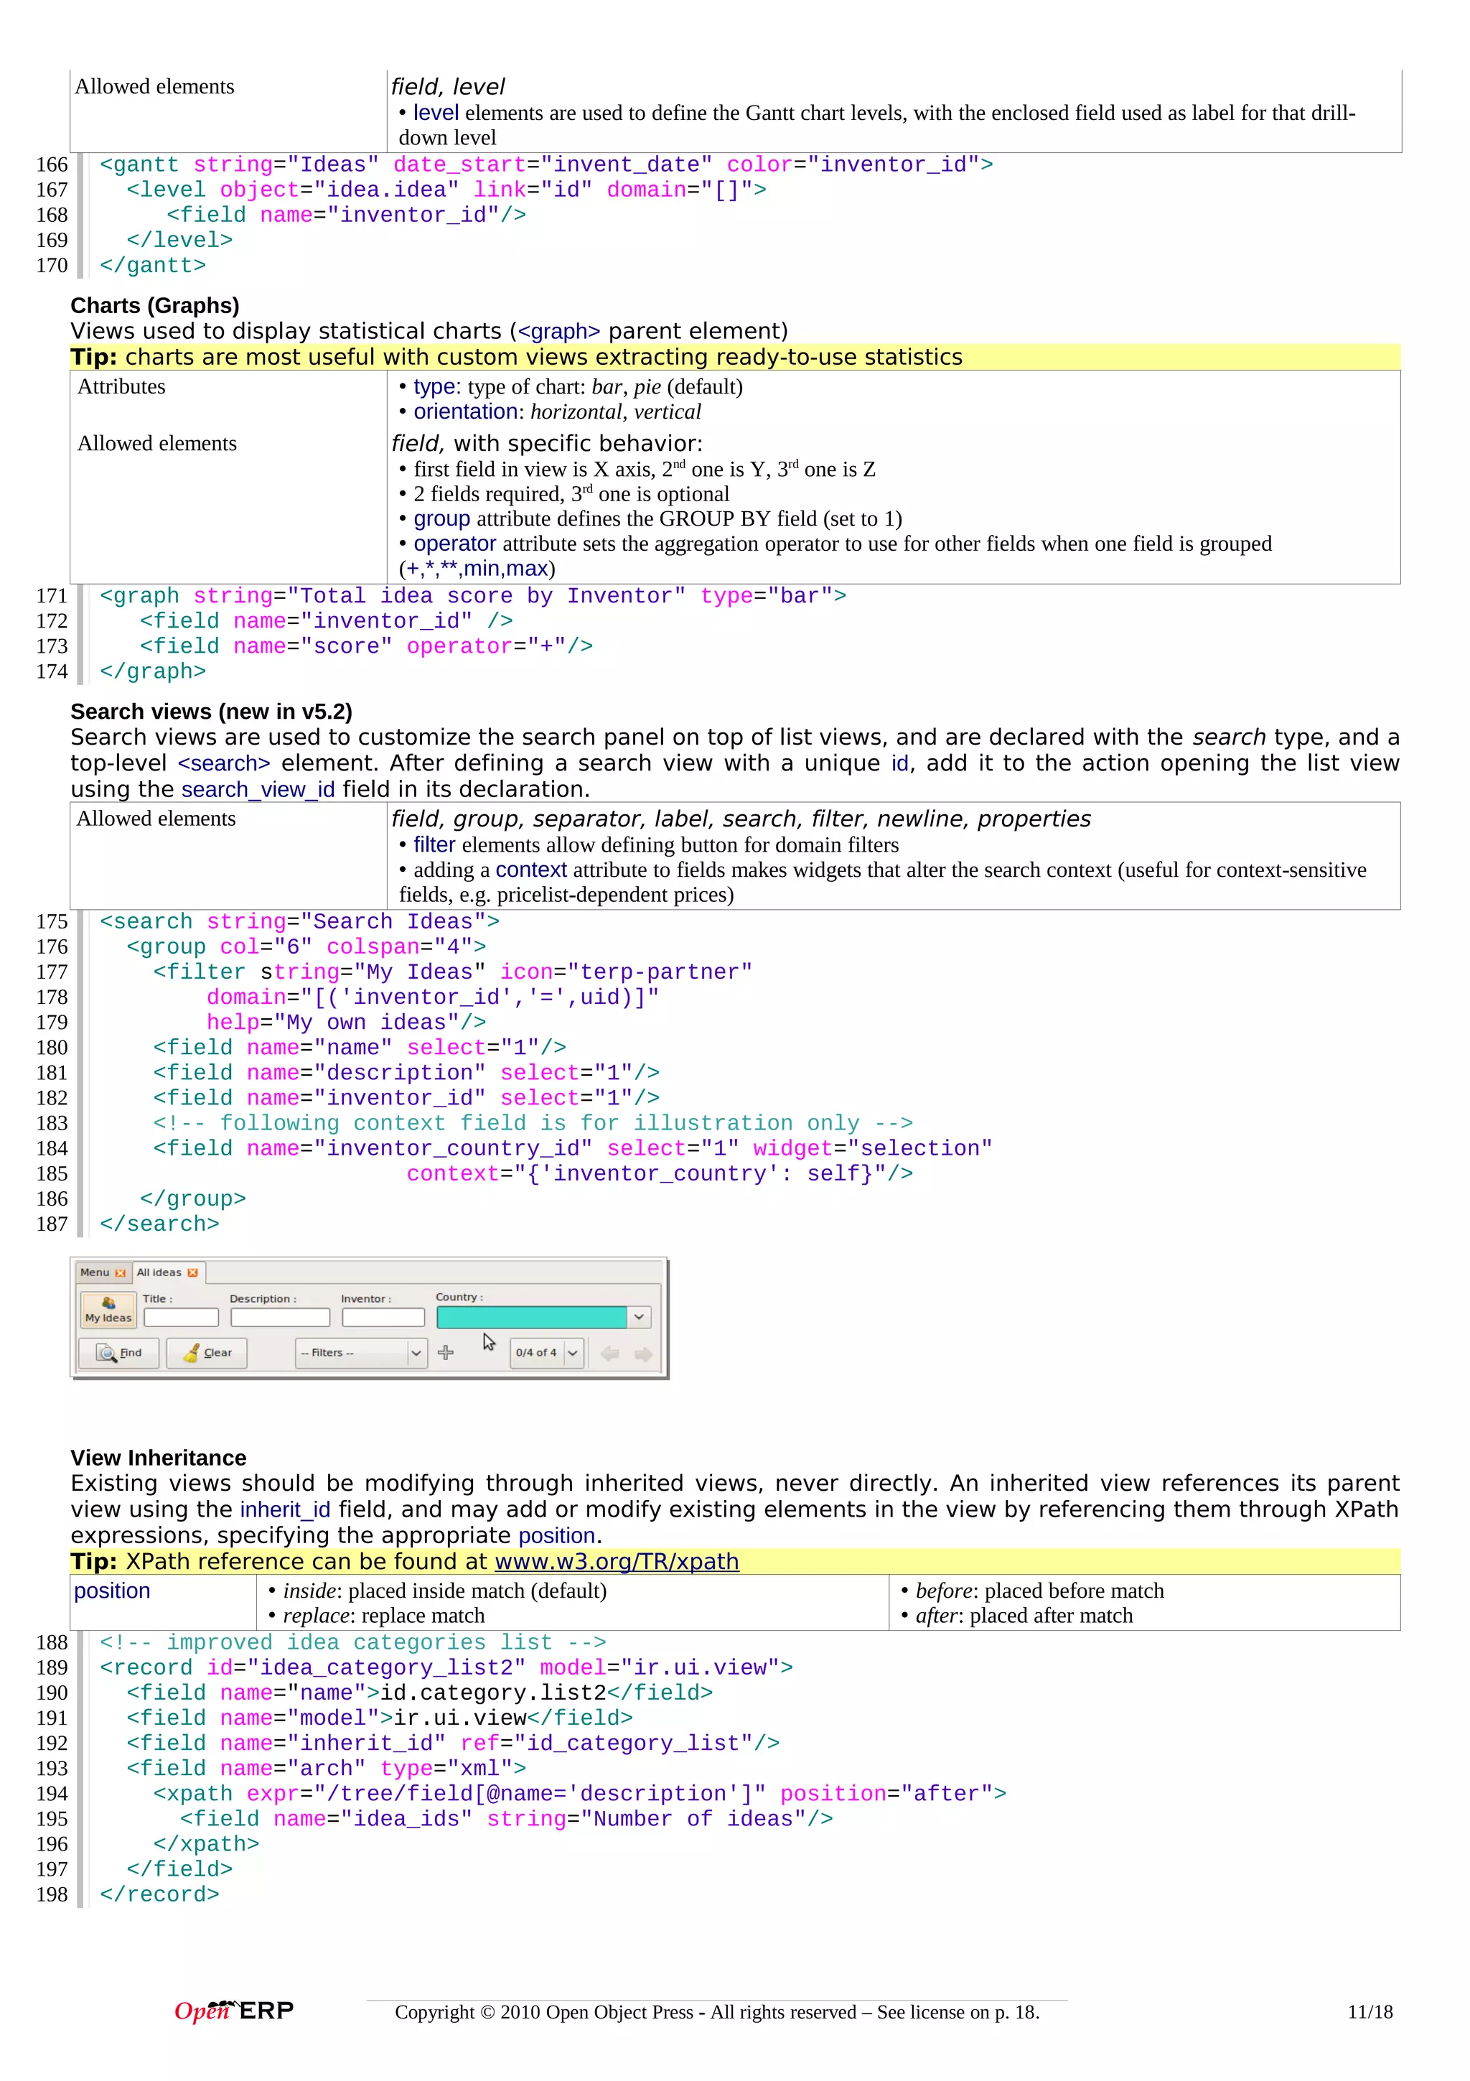1470x2081 pixels.
Task: Close the Menu tab with its X icon
Action: pos(121,1273)
